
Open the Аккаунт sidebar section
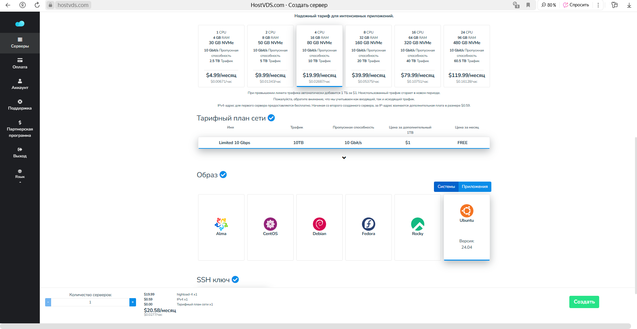click(x=20, y=84)
